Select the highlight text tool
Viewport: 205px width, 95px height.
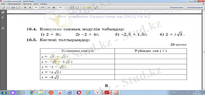pyautogui.click(x=89, y=7)
